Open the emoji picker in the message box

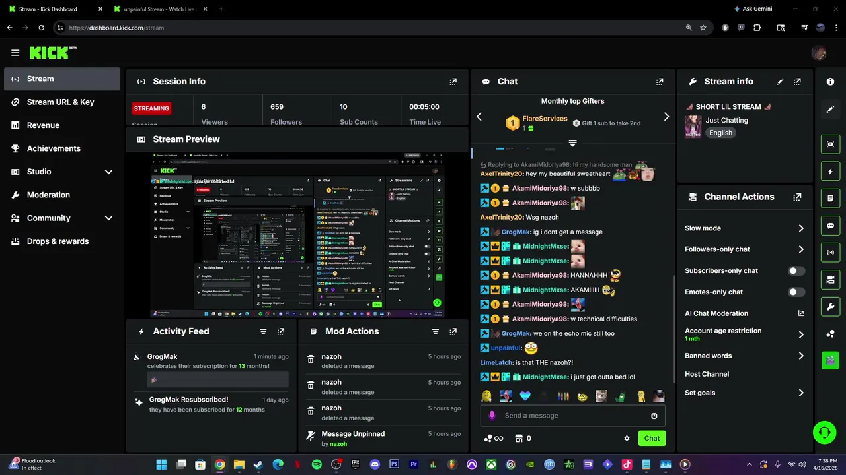[x=654, y=416]
